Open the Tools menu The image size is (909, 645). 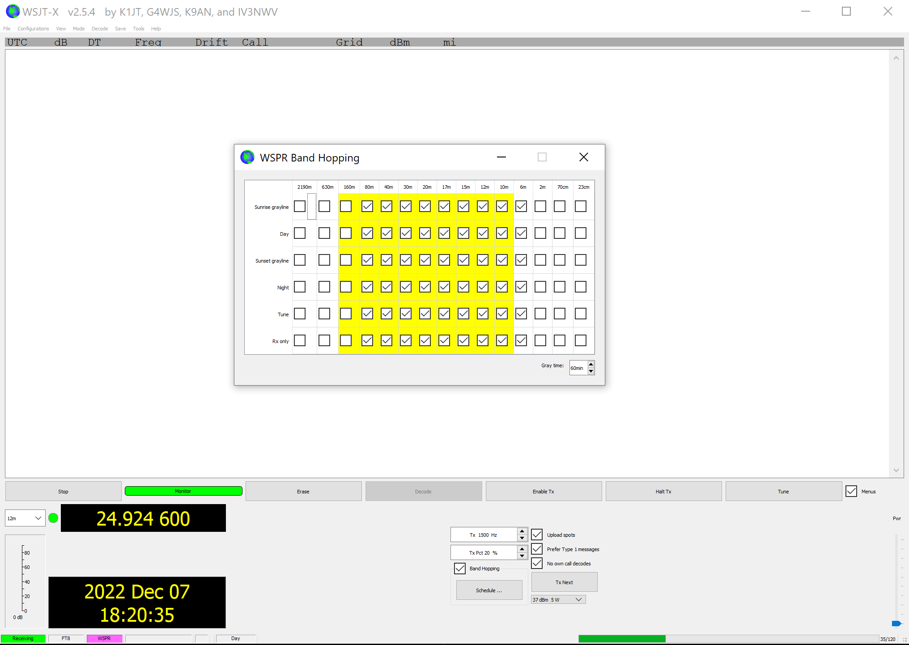(x=139, y=29)
